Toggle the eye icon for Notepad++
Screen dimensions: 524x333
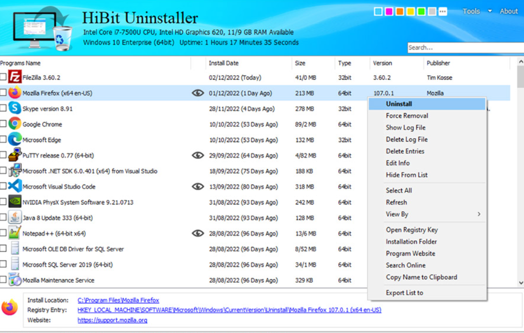pyautogui.click(x=198, y=233)
